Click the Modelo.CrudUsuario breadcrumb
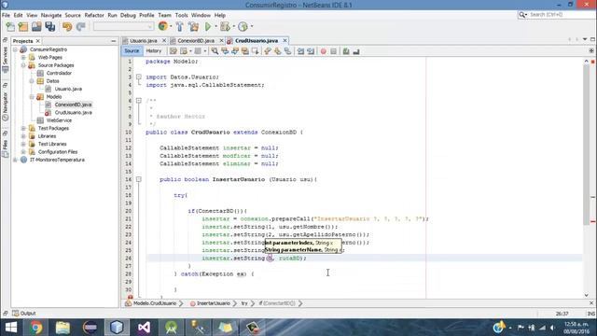 tap(155, 303)
